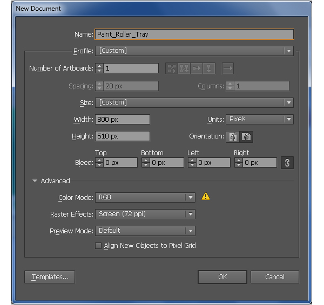Choose the landscape orientation icon
Viewport: 324px width, 305px height.
pos(246,137)
